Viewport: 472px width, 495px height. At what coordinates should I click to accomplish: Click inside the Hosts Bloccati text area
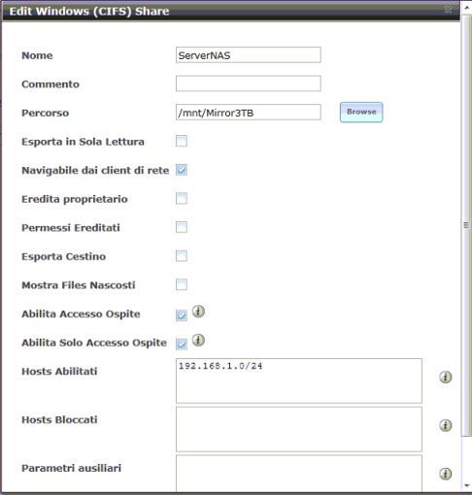pyautogui.click(x=299, y=429)
